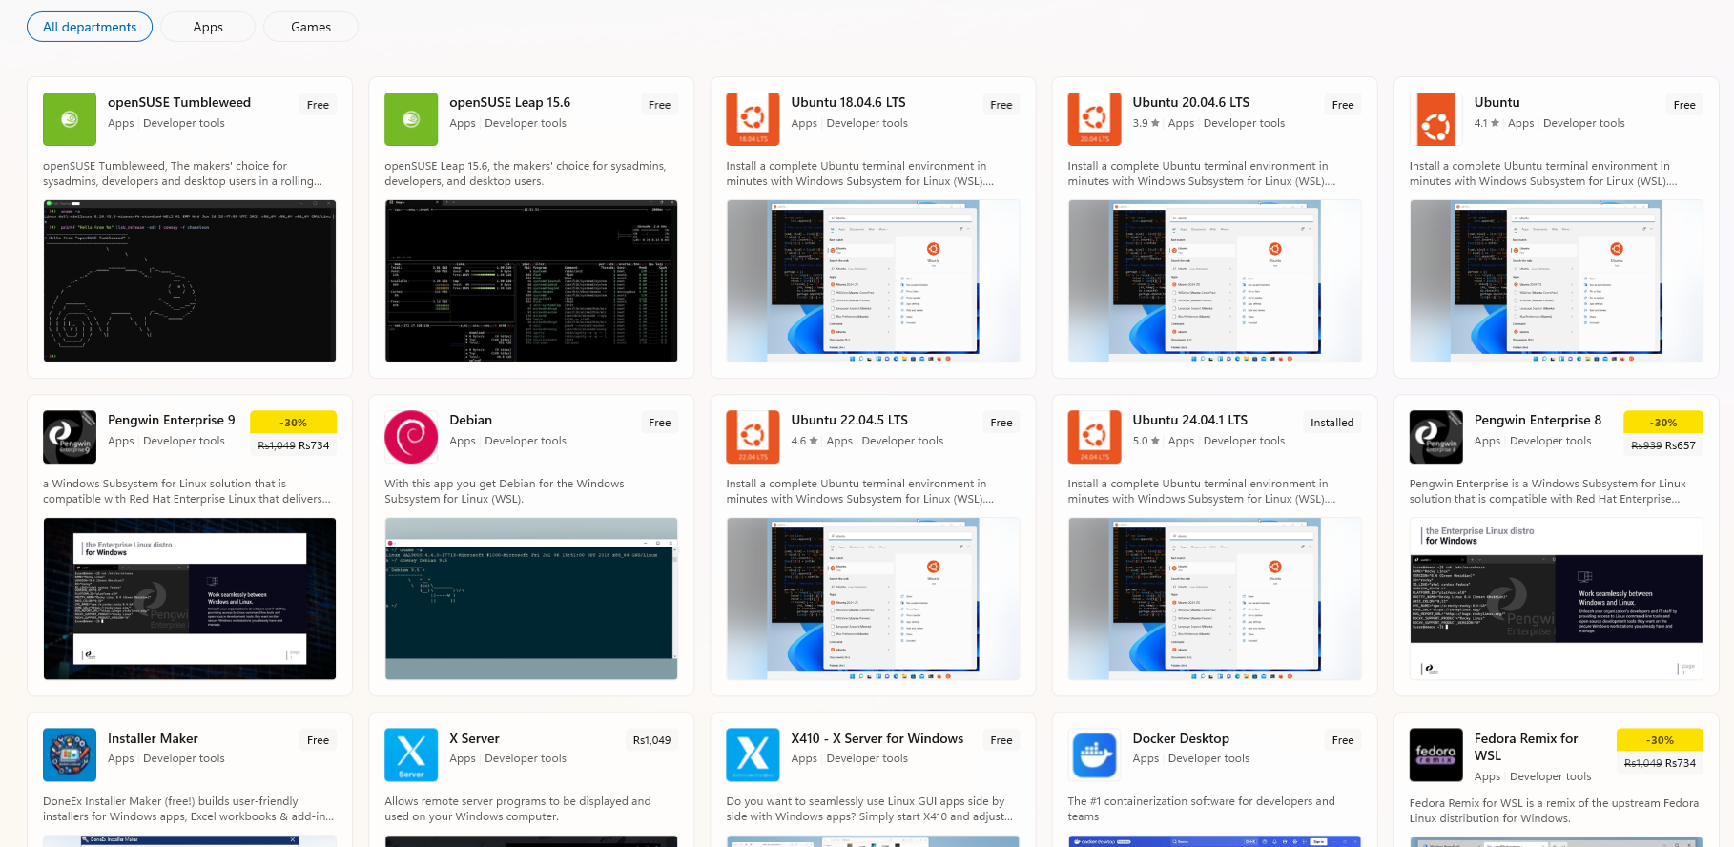
Task: View the Ubuntu 18.04 LTS screenshot preview
Action: point(873,281)
